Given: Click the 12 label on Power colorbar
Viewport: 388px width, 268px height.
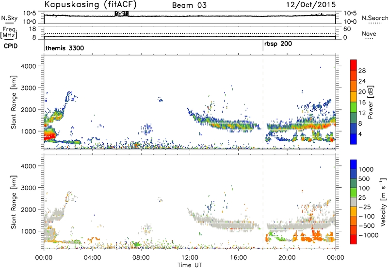Looking at the screenshot, I should coord(362,113).
